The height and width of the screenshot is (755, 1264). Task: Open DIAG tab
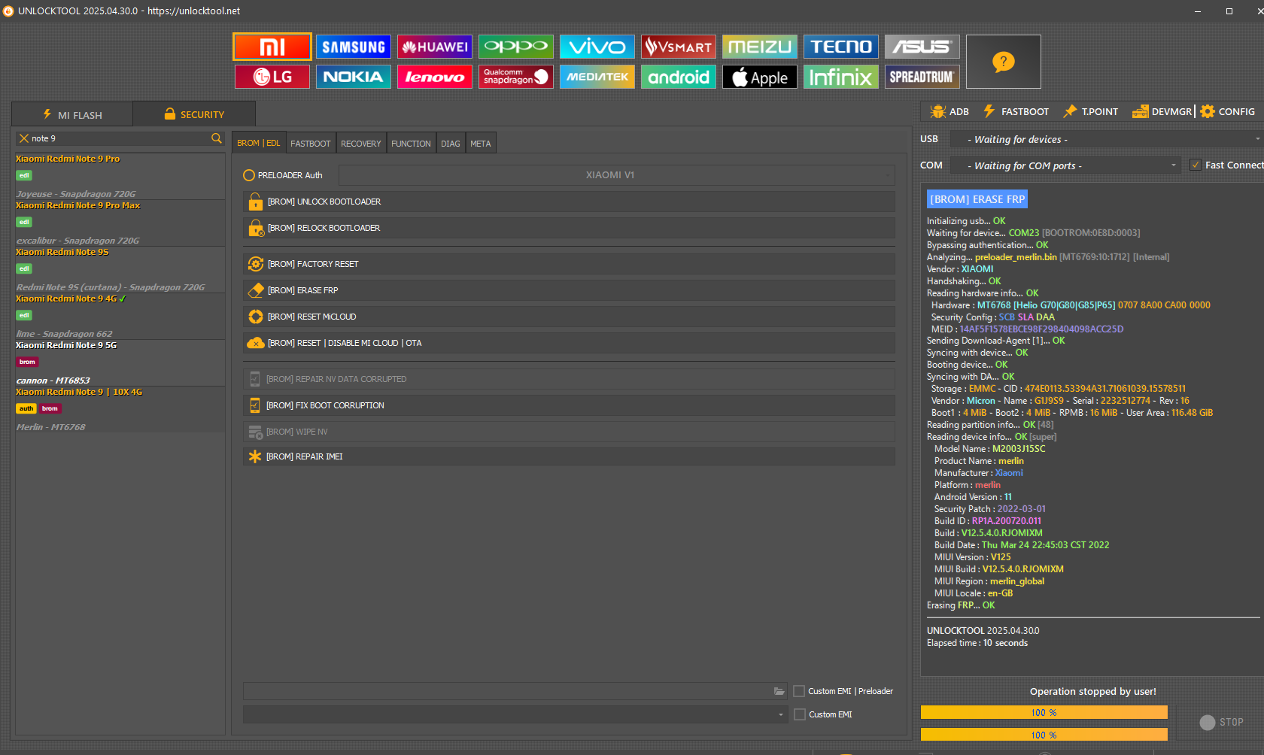click(451, 143)
